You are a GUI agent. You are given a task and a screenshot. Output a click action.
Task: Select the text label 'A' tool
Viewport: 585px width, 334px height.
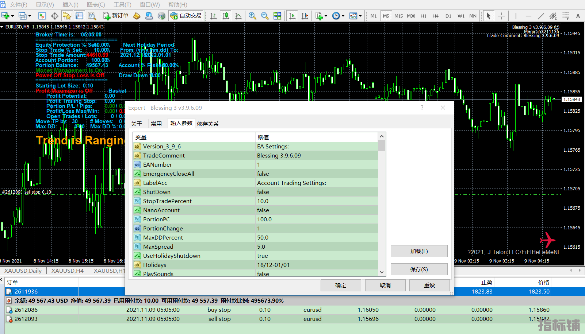578,16
